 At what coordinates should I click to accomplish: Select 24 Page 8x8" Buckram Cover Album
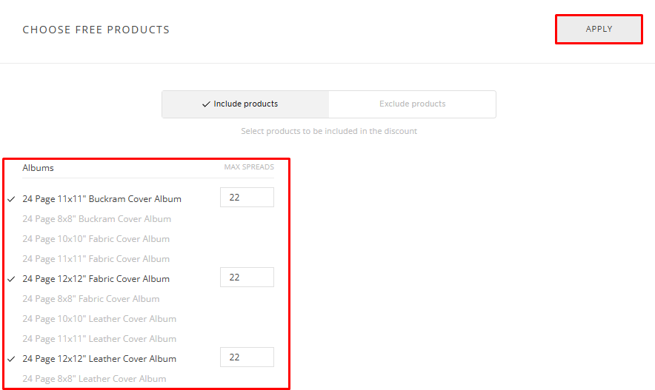[96, 219]
